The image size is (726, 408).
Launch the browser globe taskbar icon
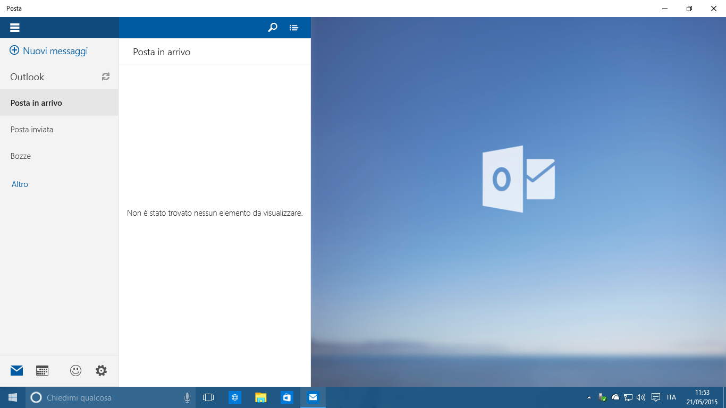(x=234, y=397)
